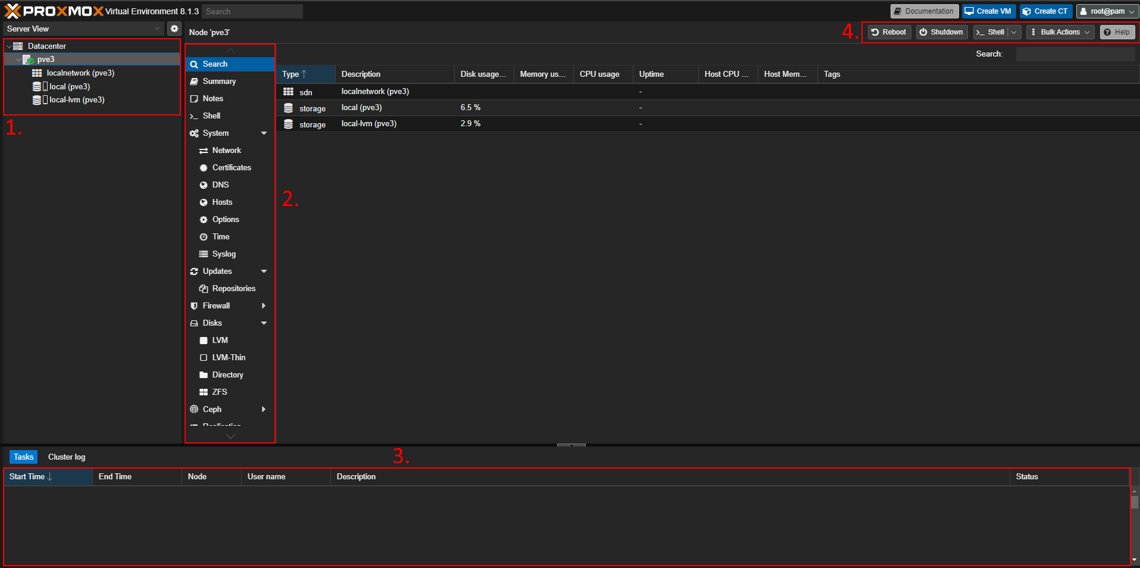The image size is (1140, 568).
Task: Click Create VM
Action: [x=988, y=11]
